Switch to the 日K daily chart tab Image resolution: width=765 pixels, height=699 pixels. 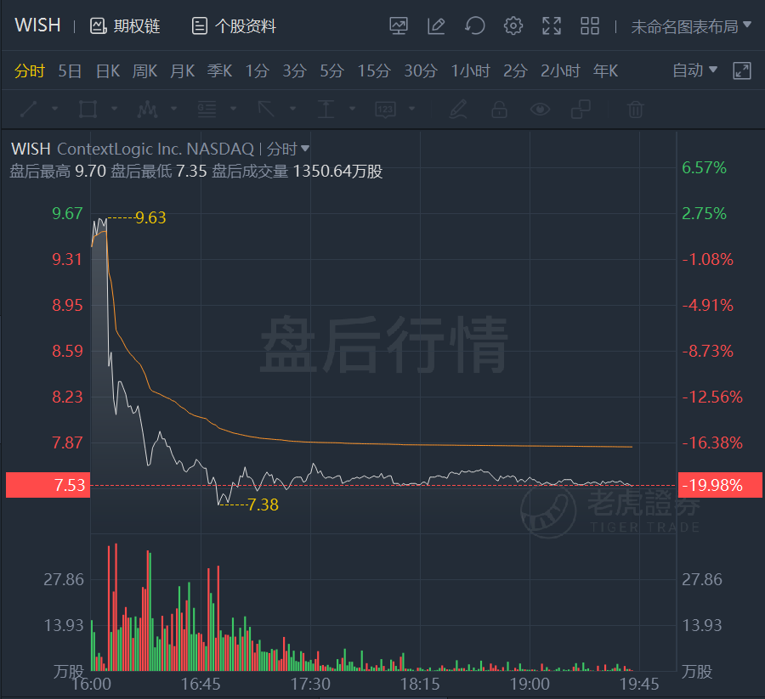tap(108, 71)
